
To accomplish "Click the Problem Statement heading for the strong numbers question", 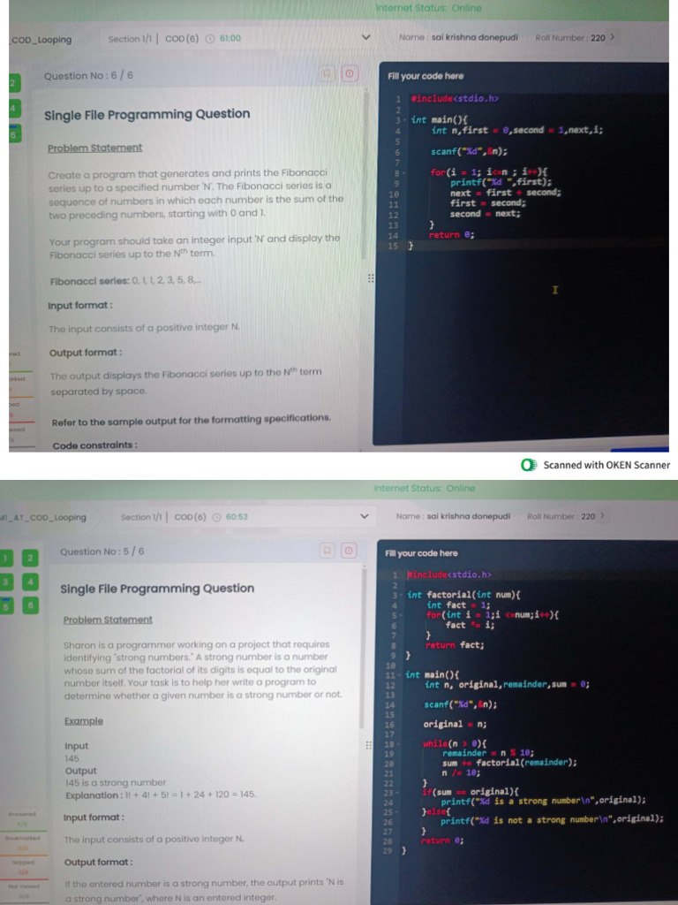I will (x=108, y=620).
